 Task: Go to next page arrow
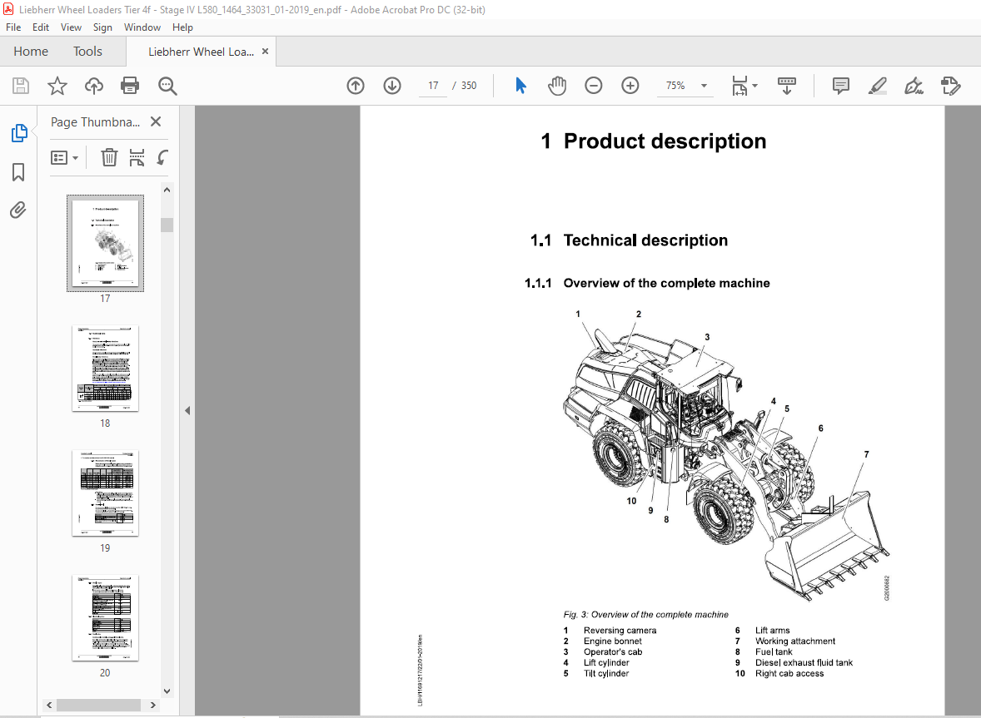click(x=392, y=86)
